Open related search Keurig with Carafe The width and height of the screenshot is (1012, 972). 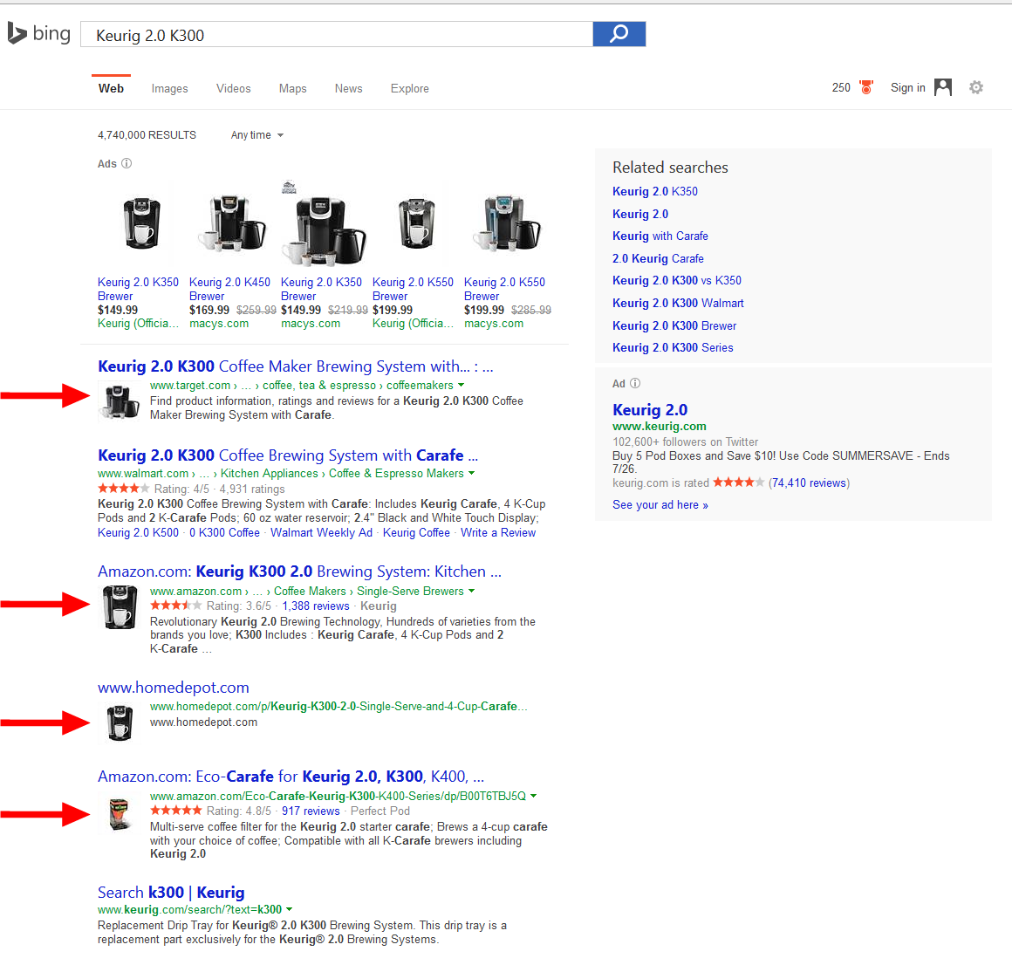click(660, 236)
